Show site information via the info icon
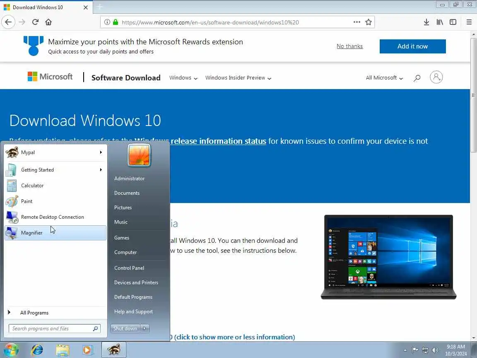Image resolution: width=477 pixels, height=358 pixels. [x=107, y=22]
